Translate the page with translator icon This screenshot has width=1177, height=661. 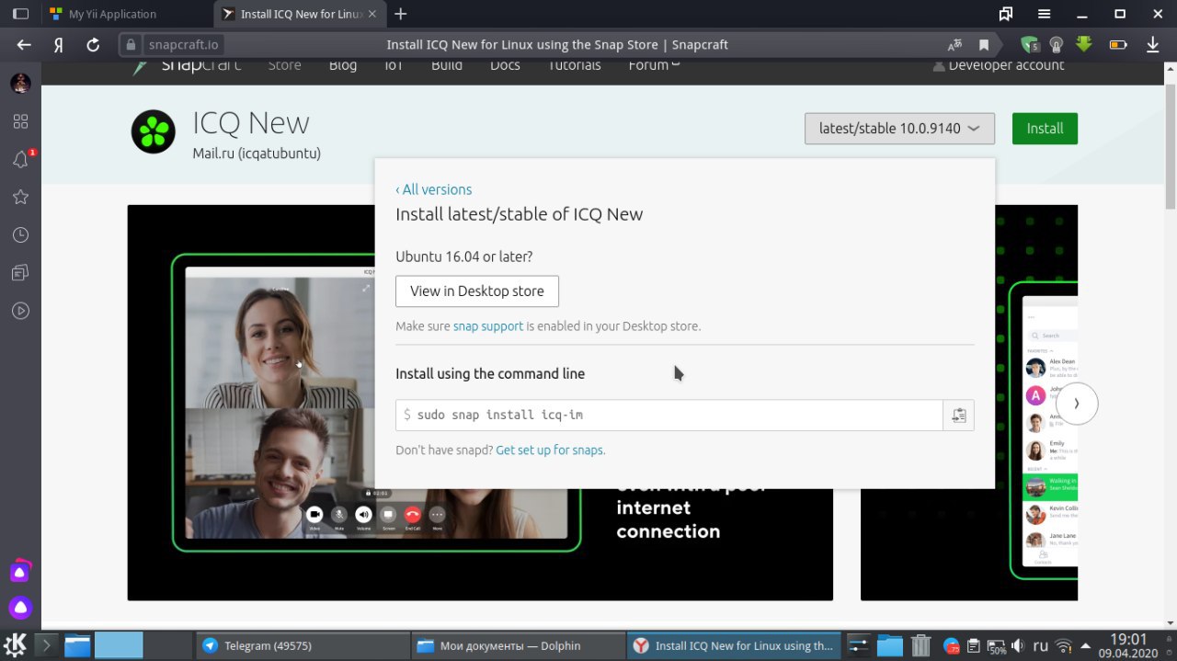955,44
